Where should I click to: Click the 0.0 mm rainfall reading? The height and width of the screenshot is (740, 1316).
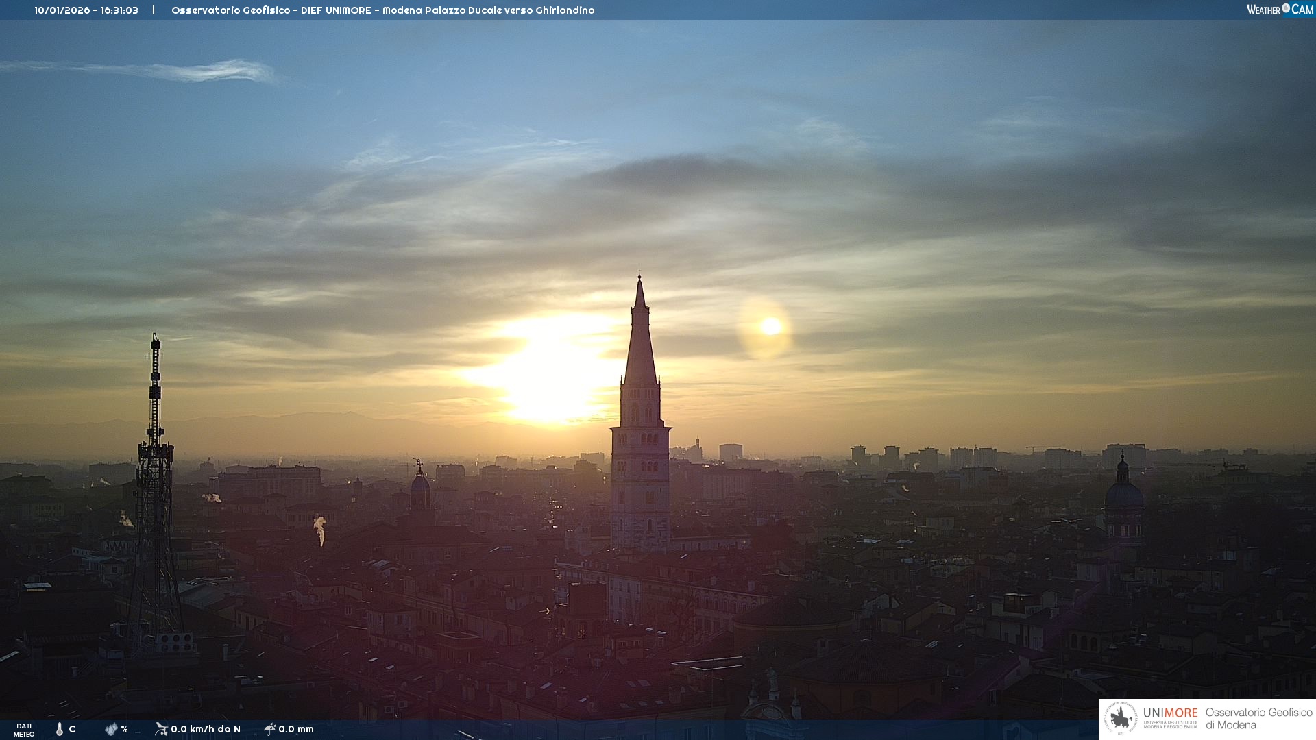tap(296, 729)
